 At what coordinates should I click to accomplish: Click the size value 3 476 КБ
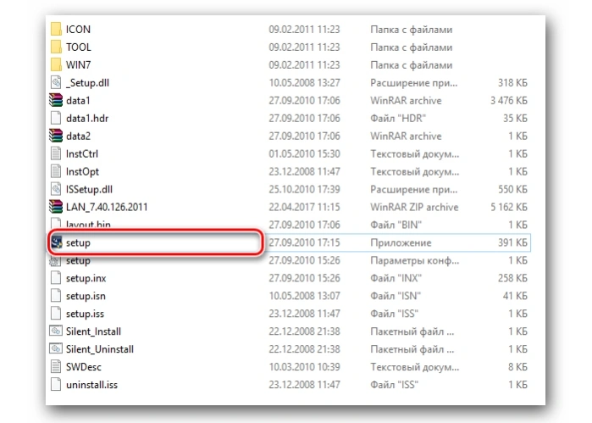click(x=509, y=101)
